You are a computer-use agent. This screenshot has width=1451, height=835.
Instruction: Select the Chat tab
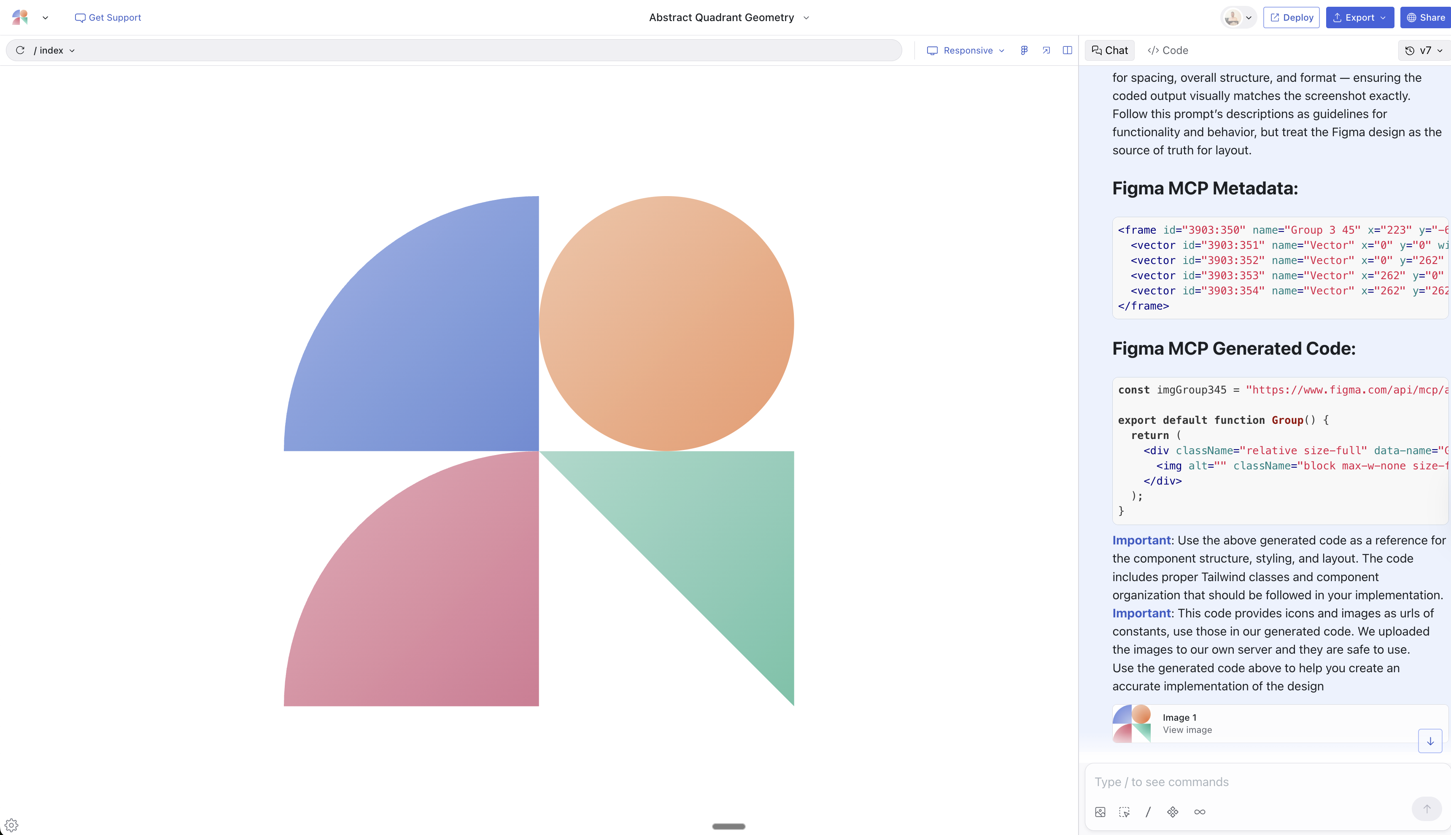pos(1109,51)
